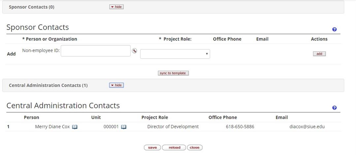Click the sync to template button
Image resolution: width=356 pixels, height=158 pixels.
[x=173, y=73]
